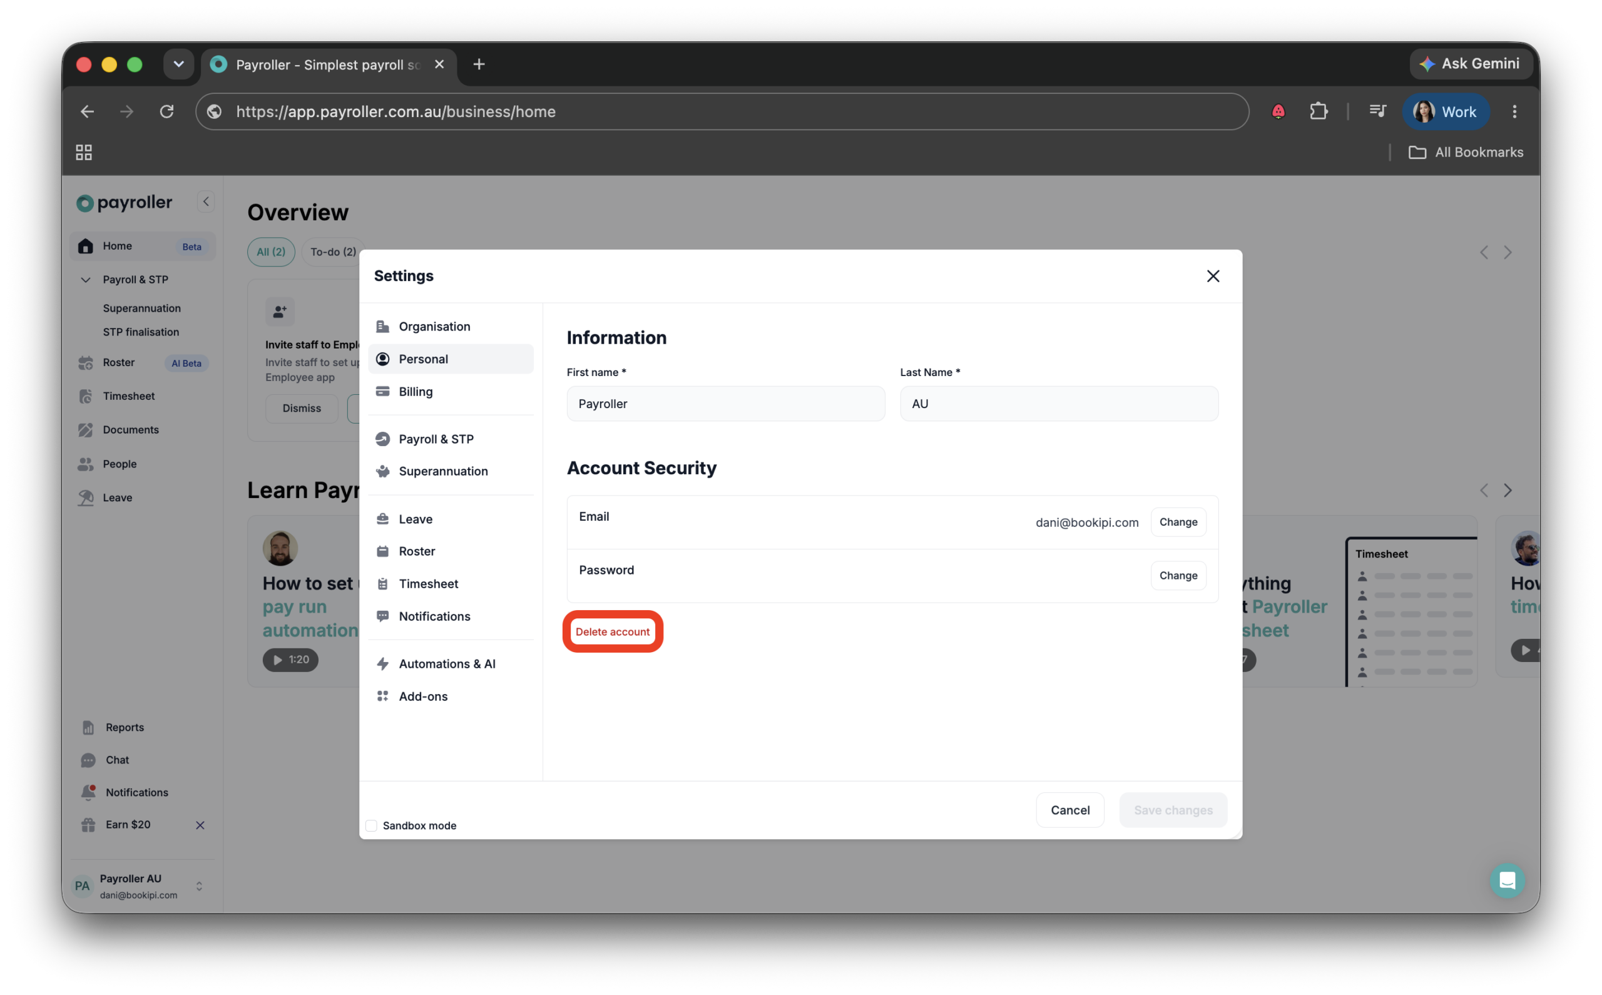
Task: Open a new browser tab
Action: [479, 64]
